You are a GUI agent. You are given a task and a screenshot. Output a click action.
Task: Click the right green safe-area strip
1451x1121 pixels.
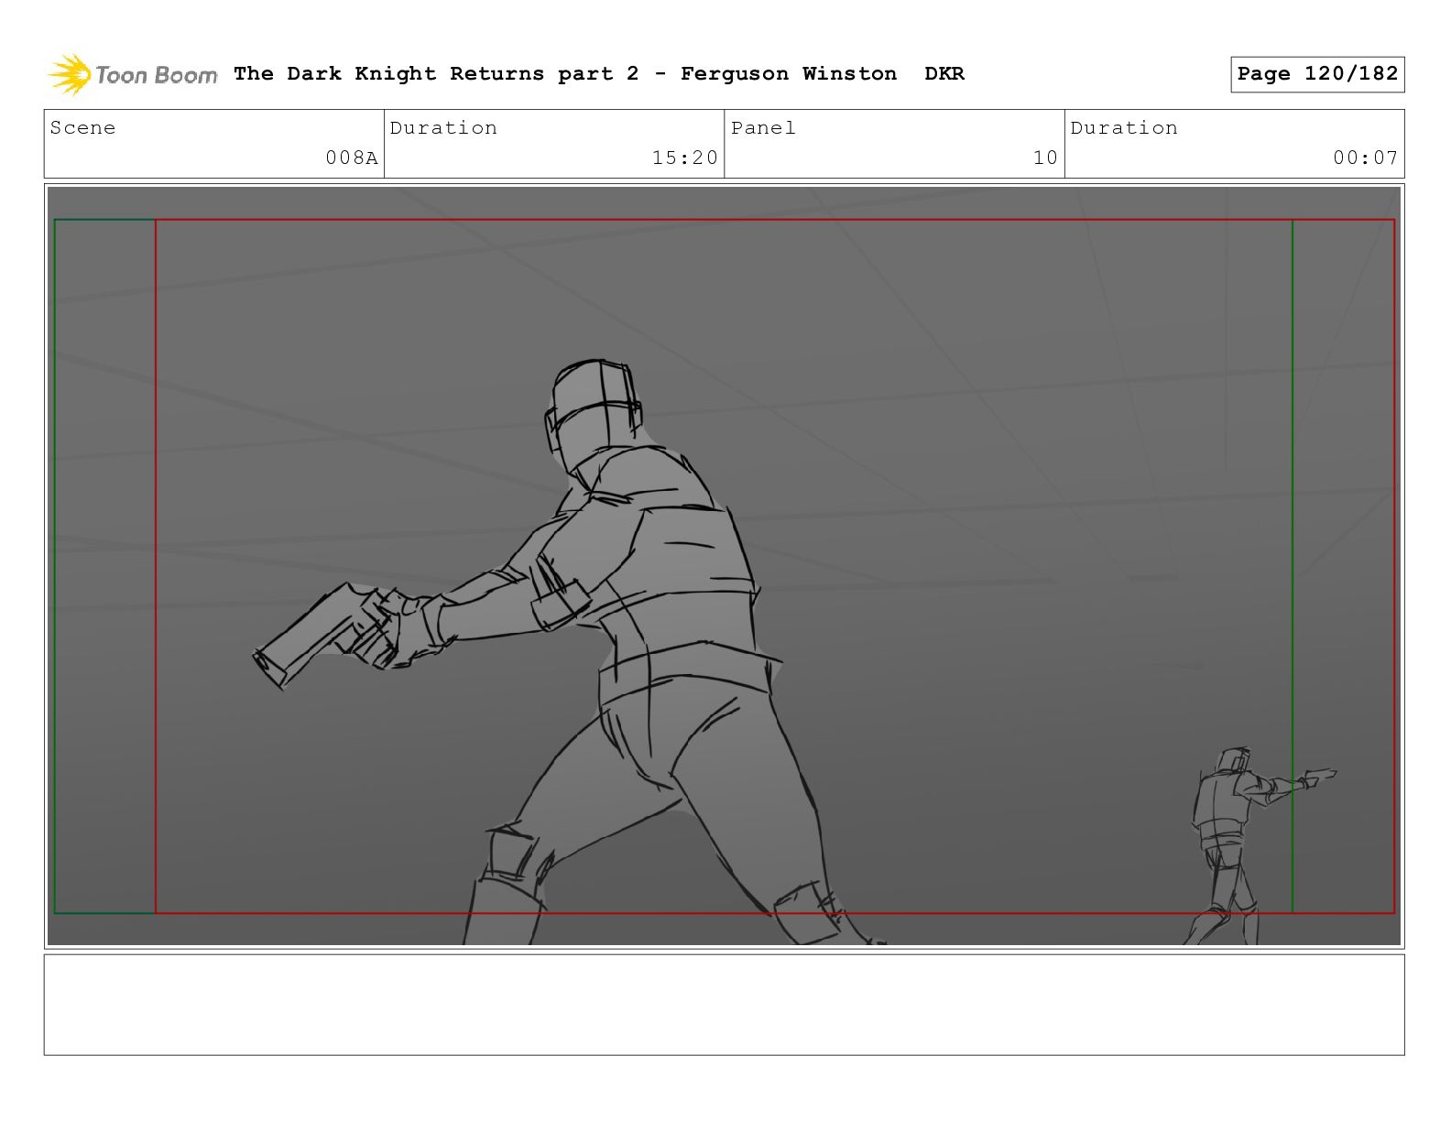click(1343, 566)
